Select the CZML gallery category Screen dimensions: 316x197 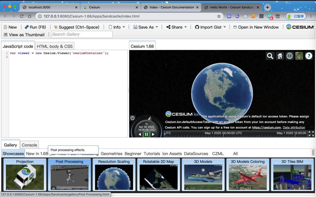pyautogui.click(x=218, y=154)
